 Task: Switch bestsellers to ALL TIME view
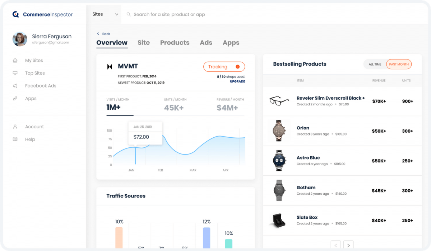pos(375,64)
